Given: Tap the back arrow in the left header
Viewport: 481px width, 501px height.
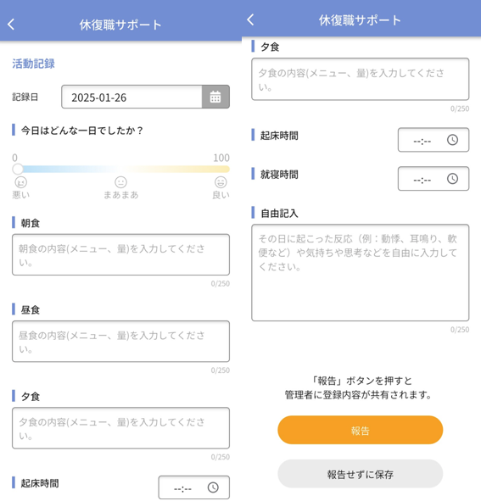Looking at the screenshot, I should point(11,25).
